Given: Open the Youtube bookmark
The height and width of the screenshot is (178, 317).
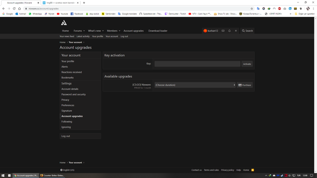Looking at the screenshot, I should click(x=62, y=14).
